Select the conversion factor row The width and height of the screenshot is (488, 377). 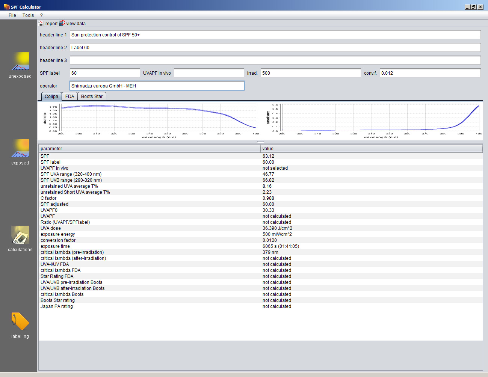click(260, 240)
